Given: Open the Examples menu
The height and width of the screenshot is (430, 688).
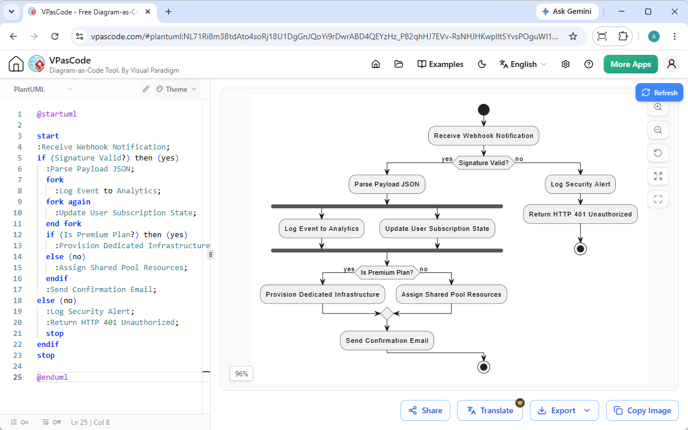Looking at the screenshot, I should [440, 64].
